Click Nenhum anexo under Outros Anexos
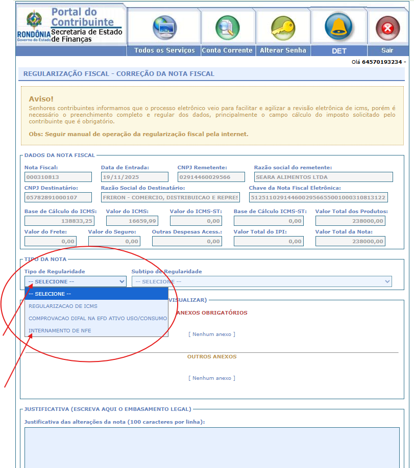 212,378
